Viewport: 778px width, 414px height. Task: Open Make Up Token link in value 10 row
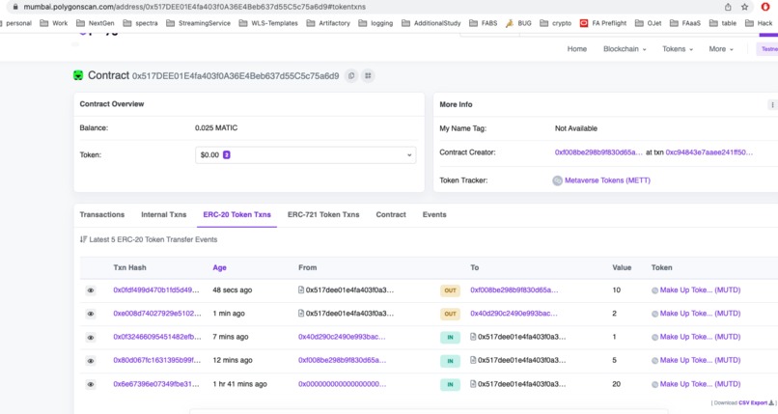click(x=700, y=290)
